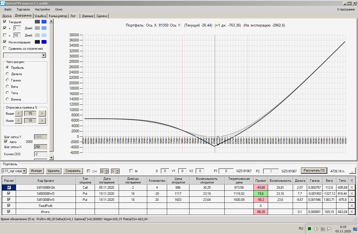Increase the Выше percentage with right arrow
This screenshot has height=234, width=358.
42,113
